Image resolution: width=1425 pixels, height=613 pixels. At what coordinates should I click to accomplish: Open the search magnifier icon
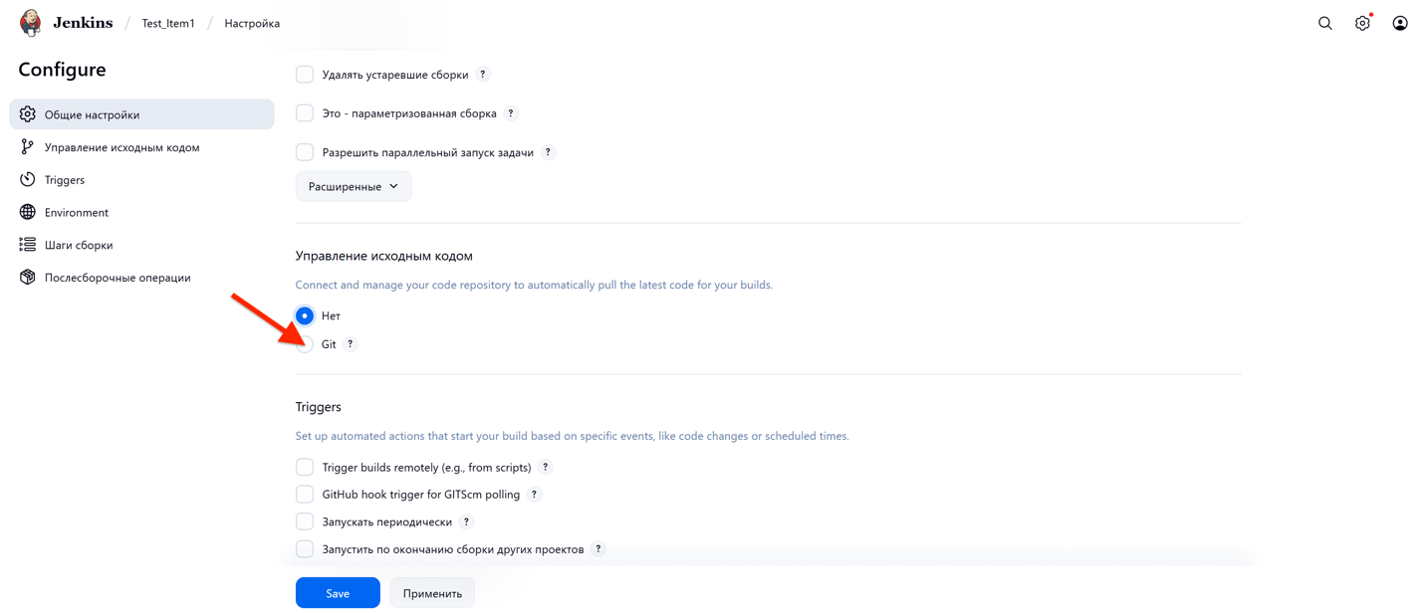click(1324, 23)
